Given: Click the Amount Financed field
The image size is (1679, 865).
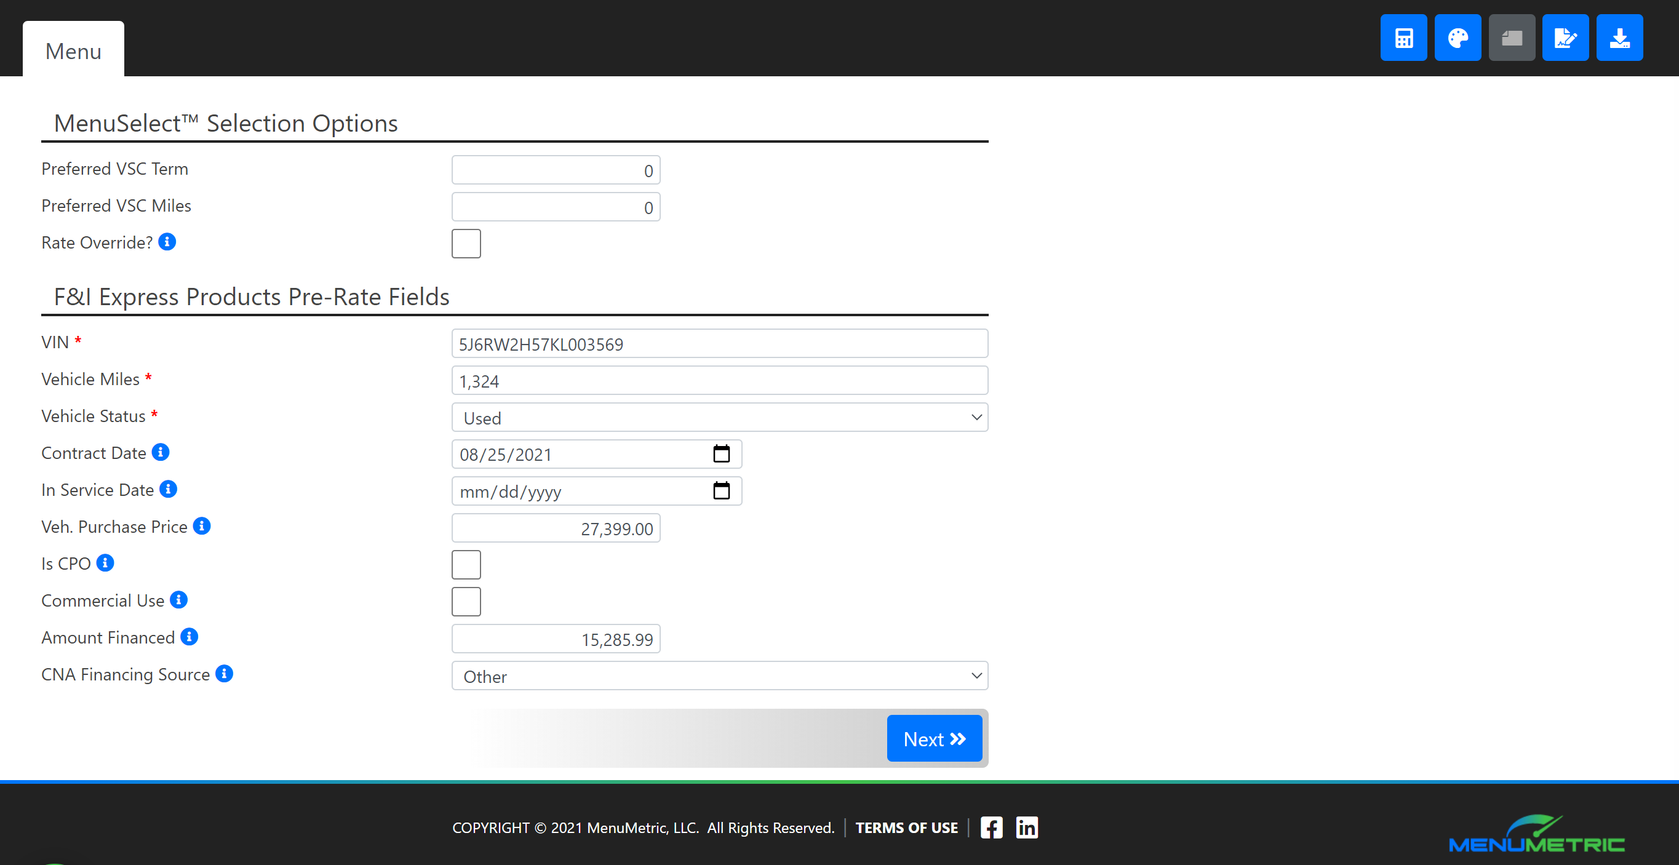Looking at the screenshot, I should tap(556, 639).
